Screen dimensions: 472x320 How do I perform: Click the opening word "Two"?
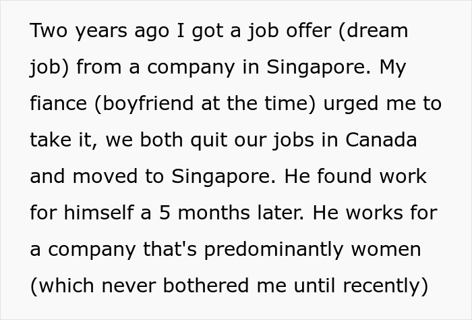pyautogui.click(x=49, y=31)
